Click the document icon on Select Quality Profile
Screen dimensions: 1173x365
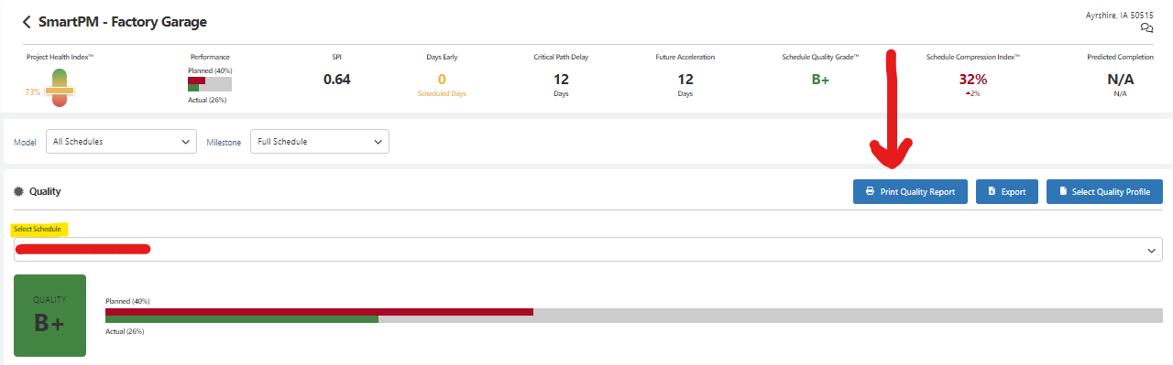click(1063, 192)
